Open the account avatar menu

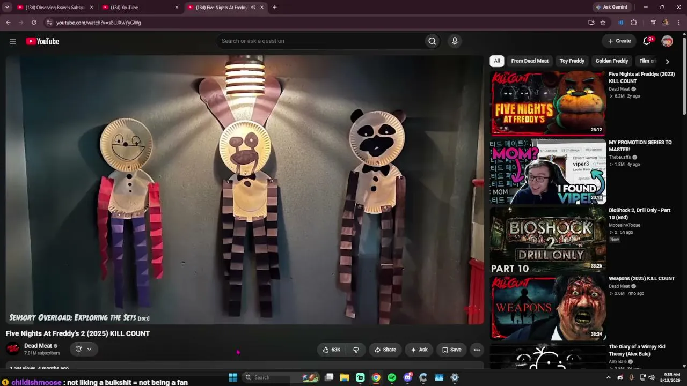[667, 41]
